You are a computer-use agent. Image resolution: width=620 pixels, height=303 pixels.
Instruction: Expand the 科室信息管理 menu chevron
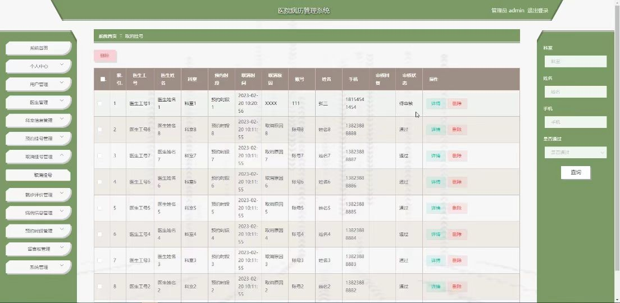[62, 120]
